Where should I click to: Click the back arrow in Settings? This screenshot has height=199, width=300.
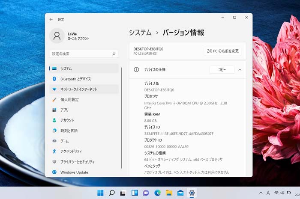pyautogui.click(x=51, y=20)
